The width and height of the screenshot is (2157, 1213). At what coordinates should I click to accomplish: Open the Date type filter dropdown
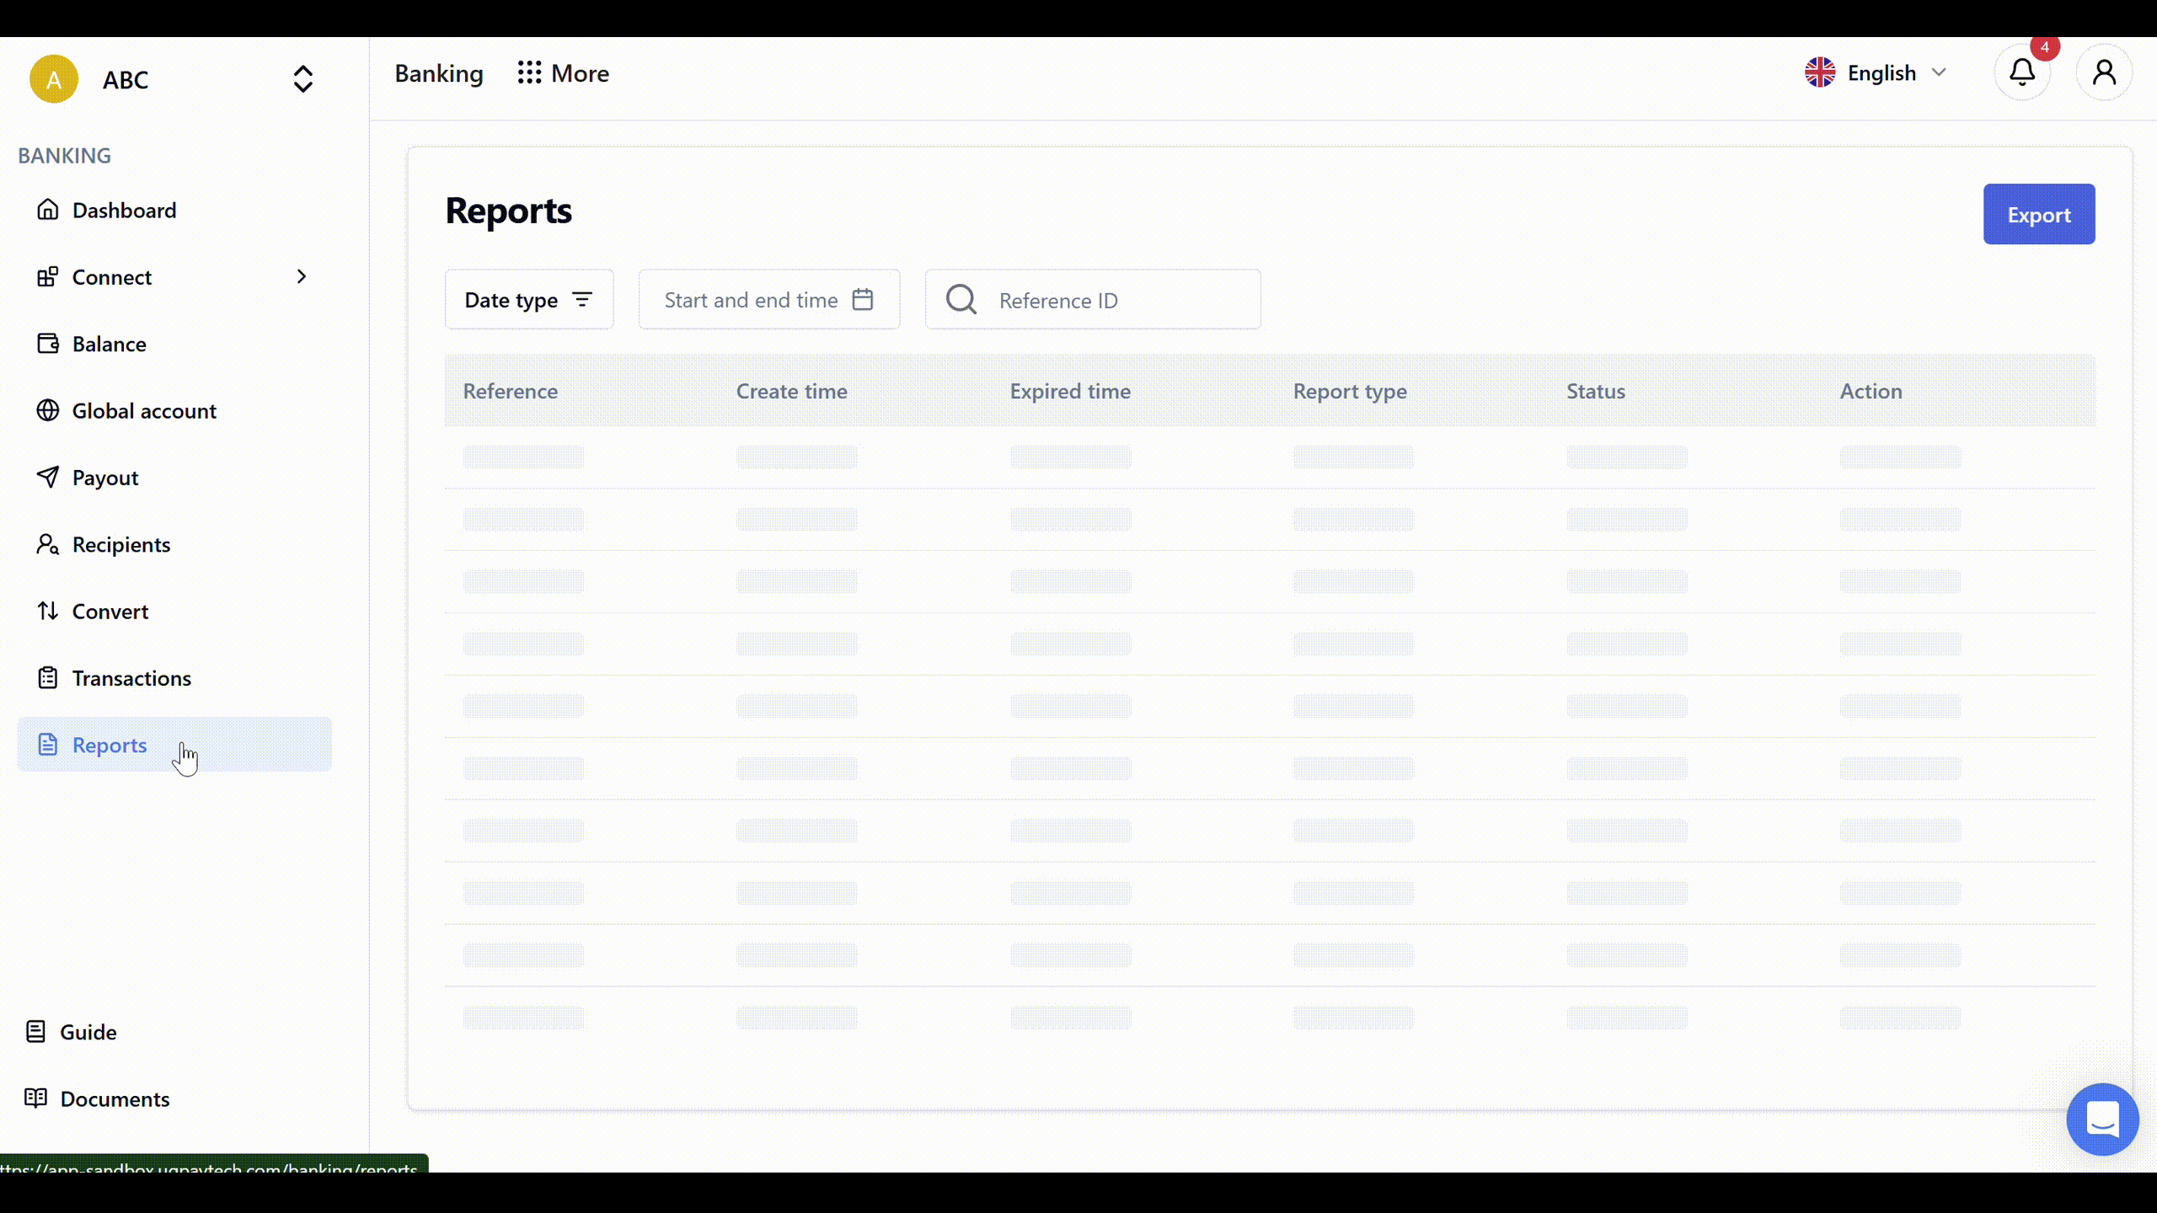point(529,299)
